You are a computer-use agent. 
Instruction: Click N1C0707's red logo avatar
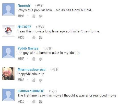pyautogui.click(x=8, y=31)
